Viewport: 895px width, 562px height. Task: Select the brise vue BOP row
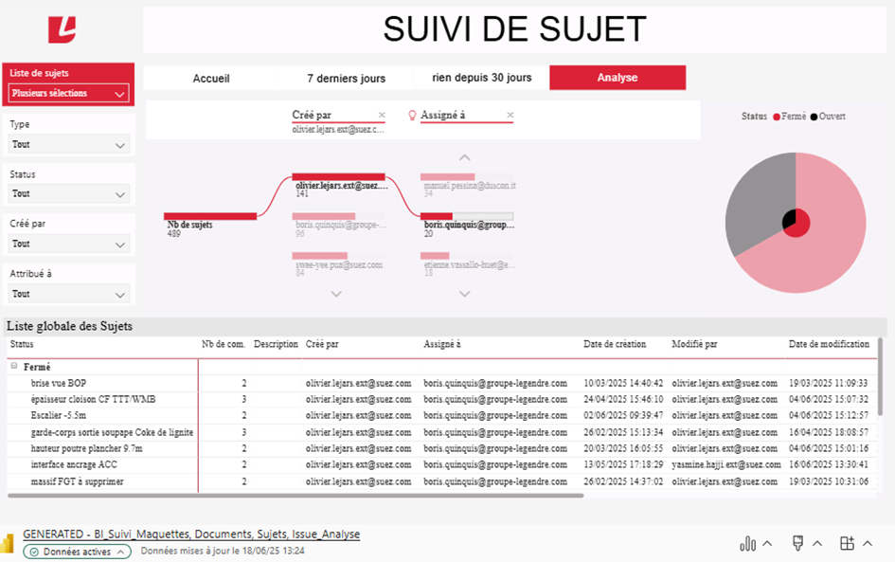tap(442, 383)
